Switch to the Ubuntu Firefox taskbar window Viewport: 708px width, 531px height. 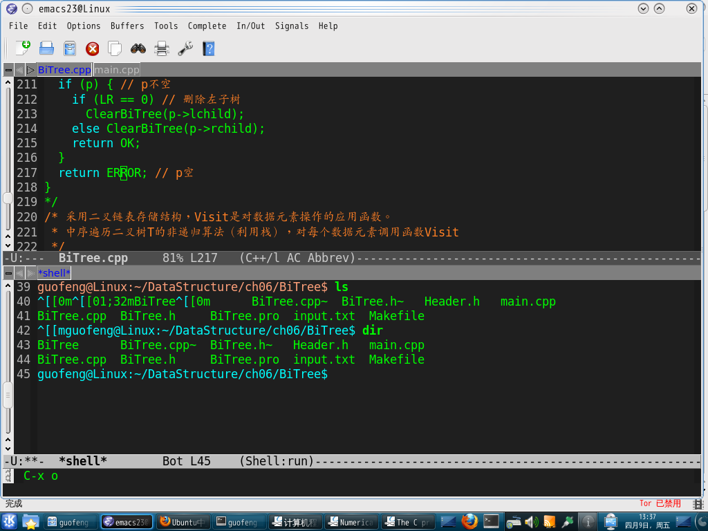coord(183,522)
